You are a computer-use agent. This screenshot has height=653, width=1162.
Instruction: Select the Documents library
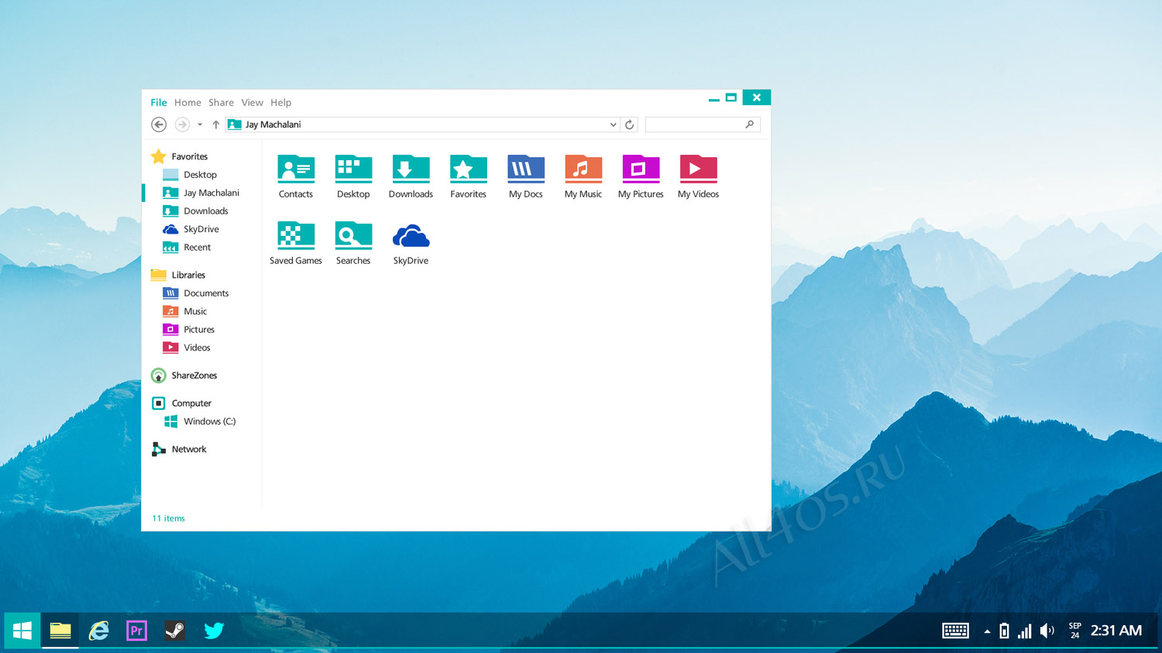click(205, 293)
